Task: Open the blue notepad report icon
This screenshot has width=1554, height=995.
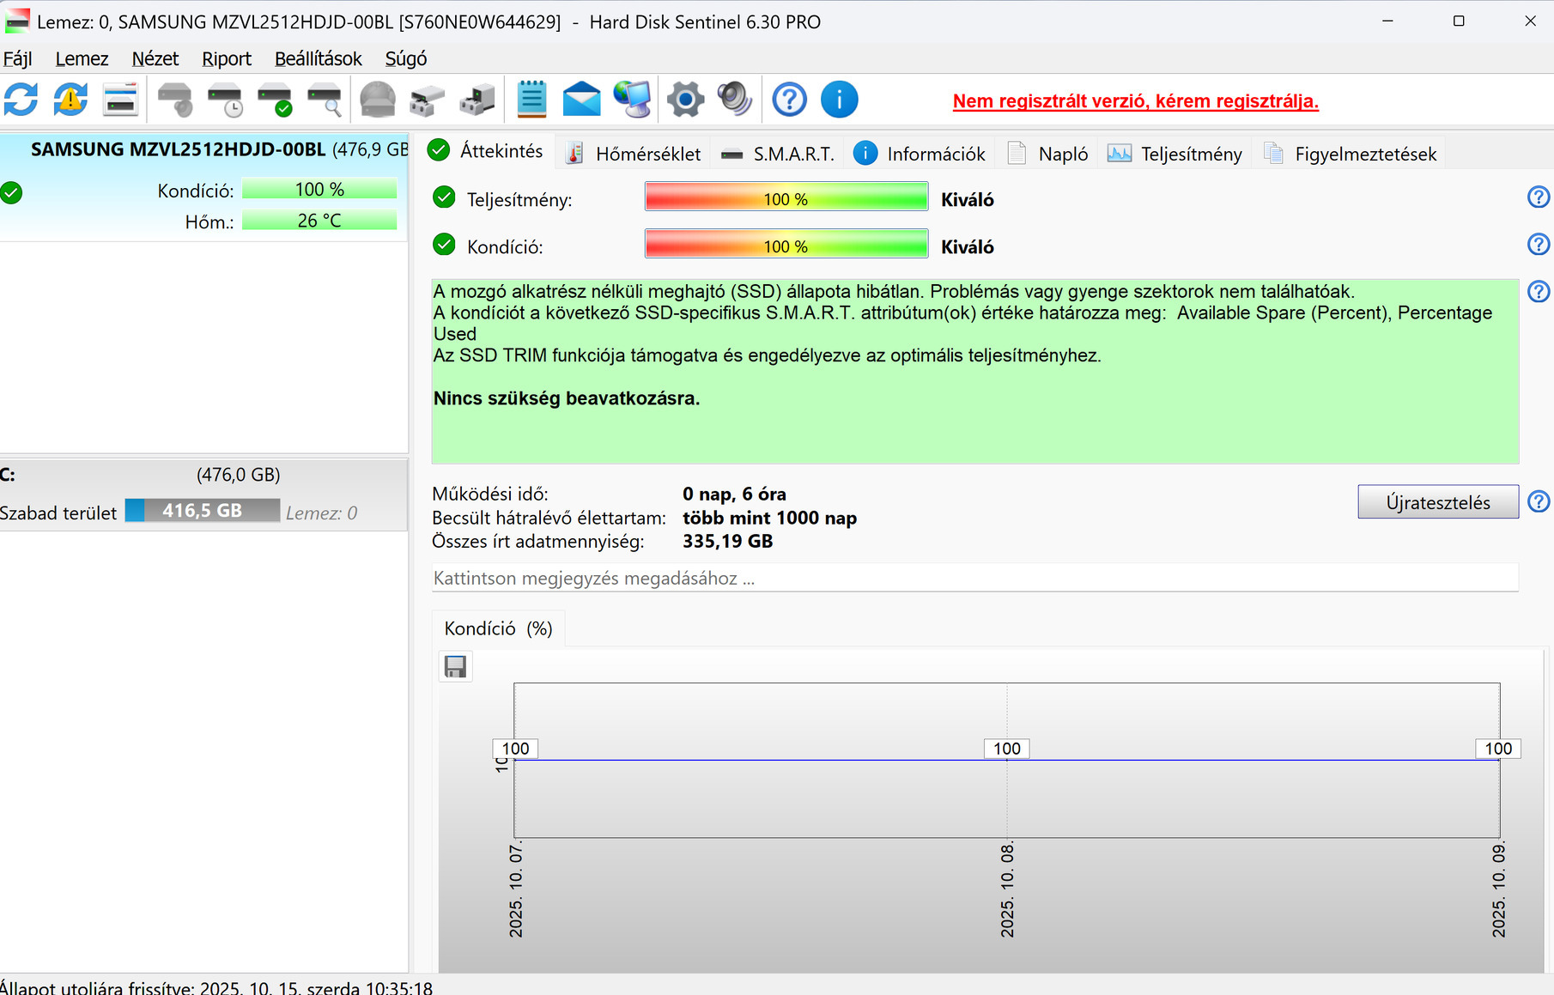Action: tap(531, 100)
